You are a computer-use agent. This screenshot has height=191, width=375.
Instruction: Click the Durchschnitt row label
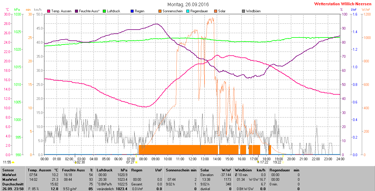point(13,184)
